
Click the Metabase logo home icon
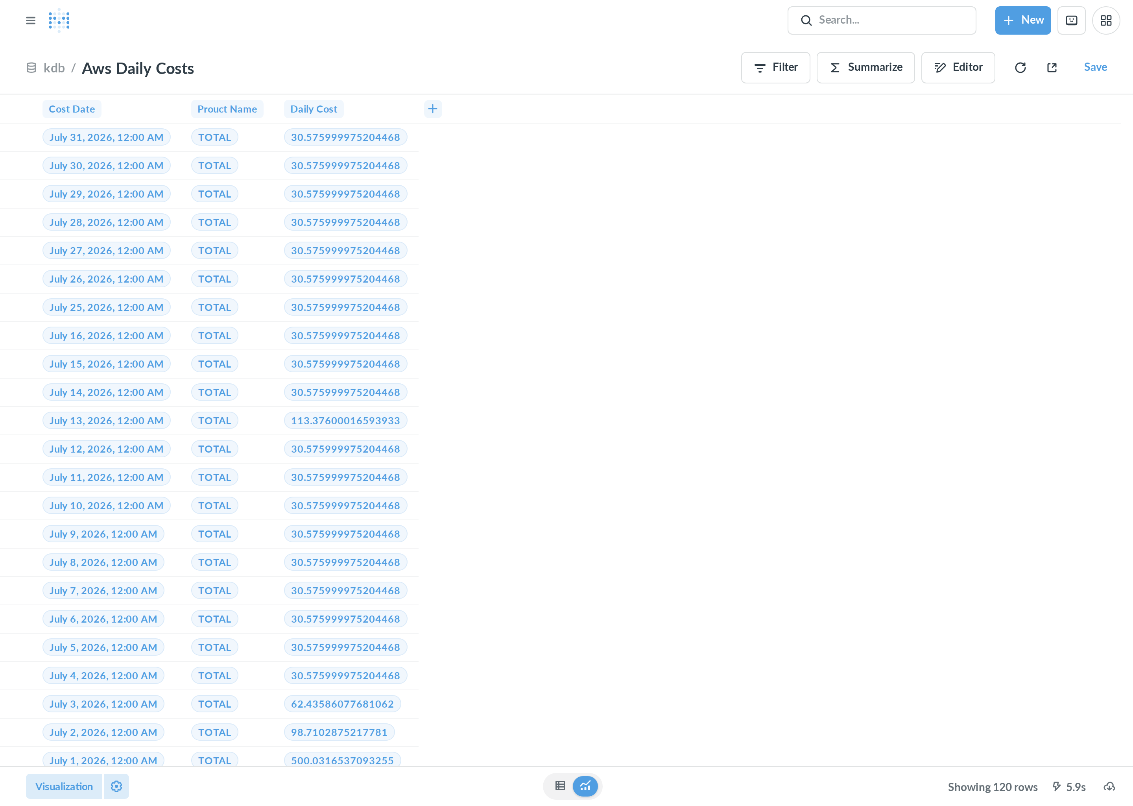coord(59,20)
